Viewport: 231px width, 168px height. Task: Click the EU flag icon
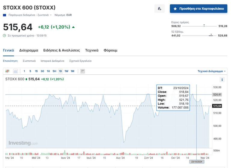pos(5,15)
